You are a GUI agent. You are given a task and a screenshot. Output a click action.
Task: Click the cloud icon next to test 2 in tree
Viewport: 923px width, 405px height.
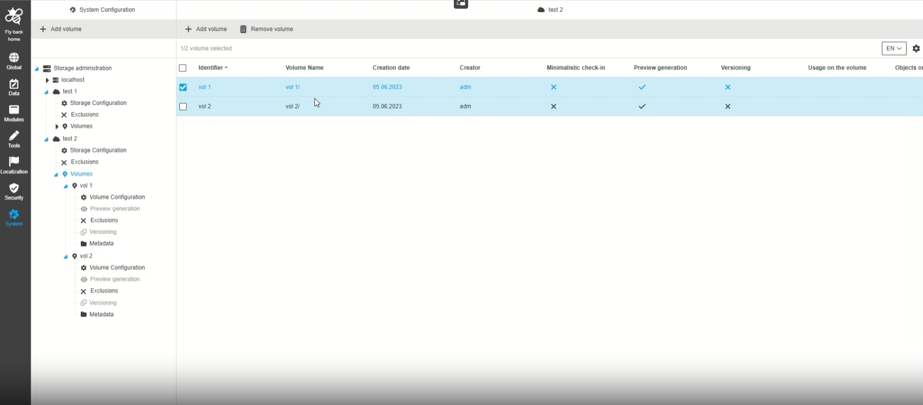[x=56, y=139]
